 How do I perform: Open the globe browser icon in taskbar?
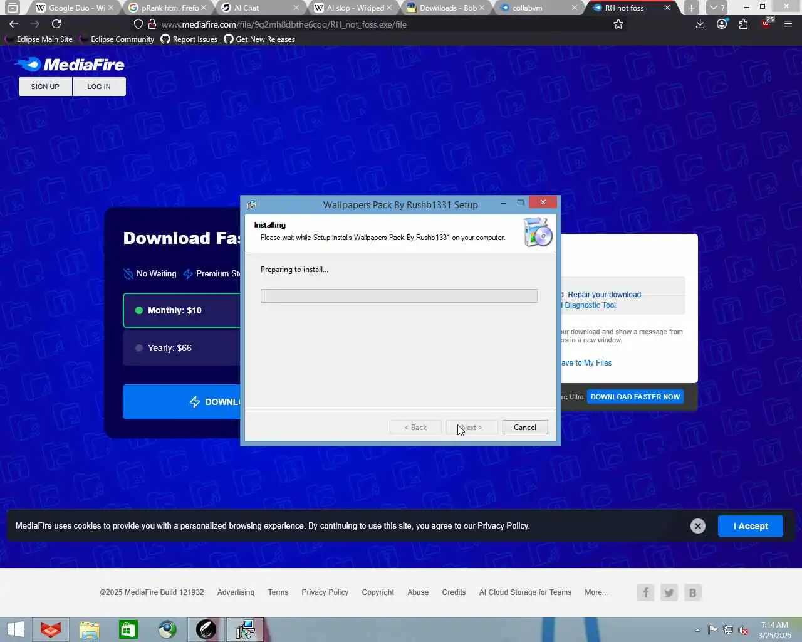[x=167, y=629]
